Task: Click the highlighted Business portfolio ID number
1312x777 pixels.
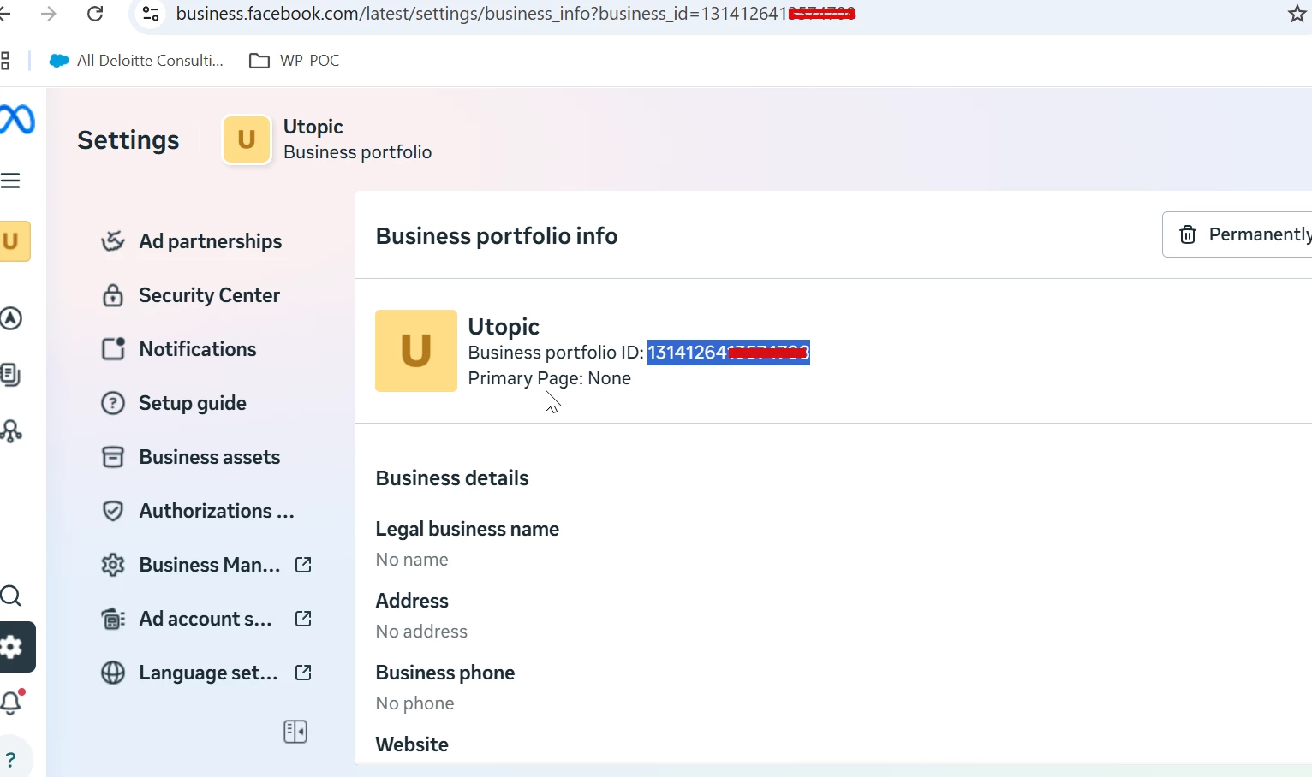Action: pos(728,353)
